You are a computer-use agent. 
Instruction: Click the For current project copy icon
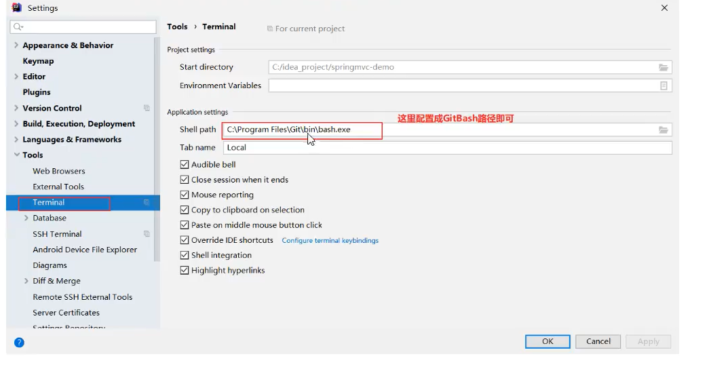tap(270, 28)
